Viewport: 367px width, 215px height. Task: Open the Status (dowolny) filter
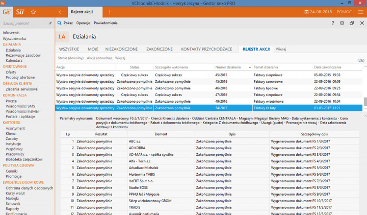tap(69, 58)
